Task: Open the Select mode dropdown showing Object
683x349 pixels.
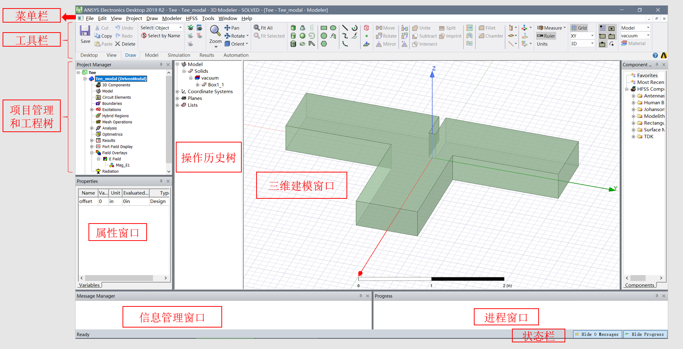Action: [180, 27]
